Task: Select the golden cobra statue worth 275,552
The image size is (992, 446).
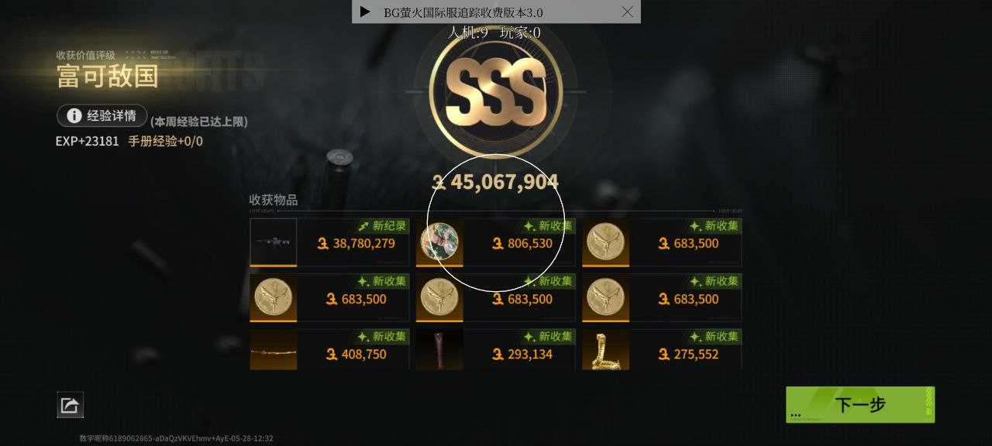Action: 605,349
